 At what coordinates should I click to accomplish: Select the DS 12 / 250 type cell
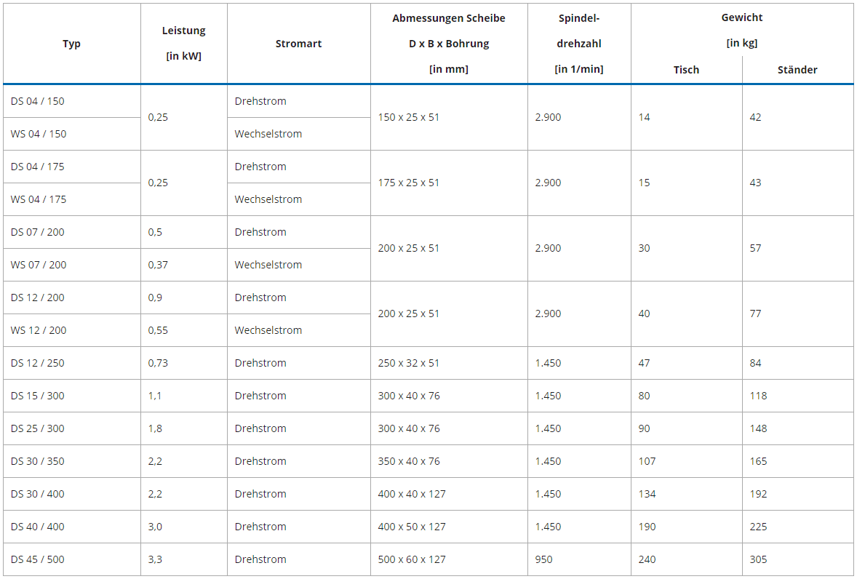38,363
